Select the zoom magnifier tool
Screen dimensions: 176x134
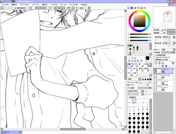[x=132, y=61]
